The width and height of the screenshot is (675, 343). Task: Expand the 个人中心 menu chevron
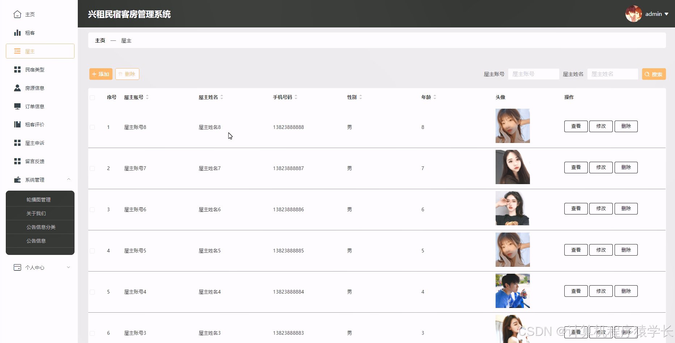pyautogui.click(x=69, y=268)
